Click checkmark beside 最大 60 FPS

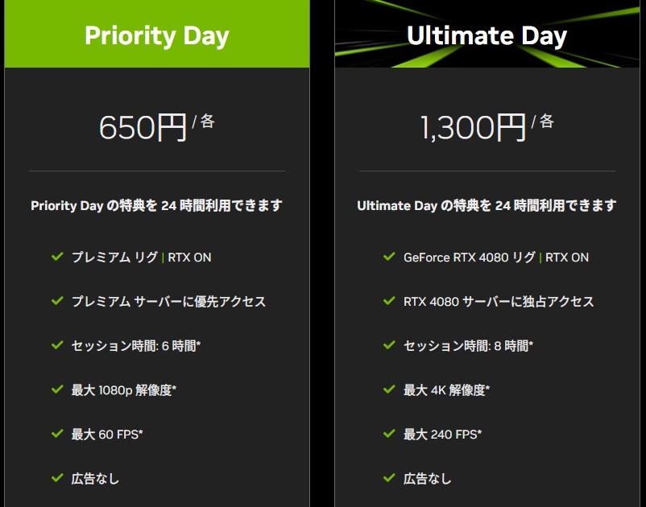(x=56, y=435)
